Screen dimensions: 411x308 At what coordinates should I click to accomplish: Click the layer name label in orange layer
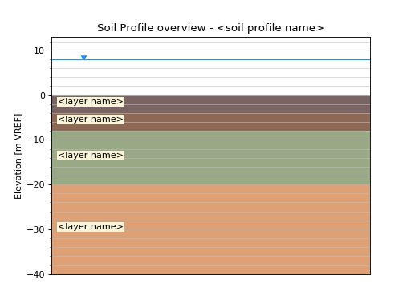point(91,227)
